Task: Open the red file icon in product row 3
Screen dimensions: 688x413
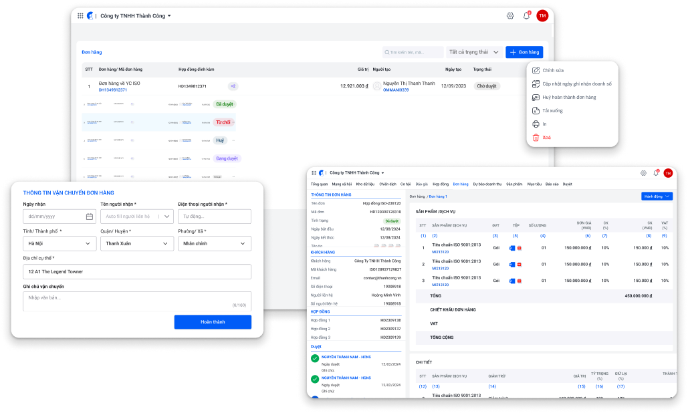Action: (x=519, y=281)
